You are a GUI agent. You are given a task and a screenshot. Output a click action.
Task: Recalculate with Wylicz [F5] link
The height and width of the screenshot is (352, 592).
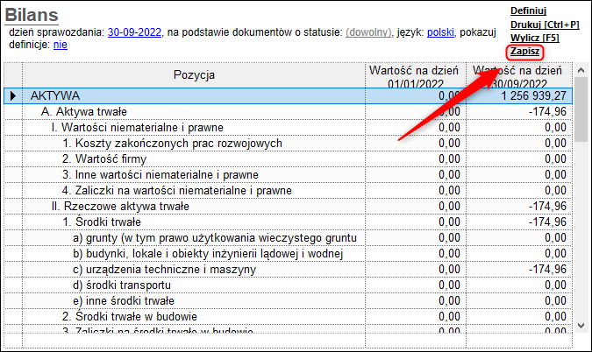535,38
